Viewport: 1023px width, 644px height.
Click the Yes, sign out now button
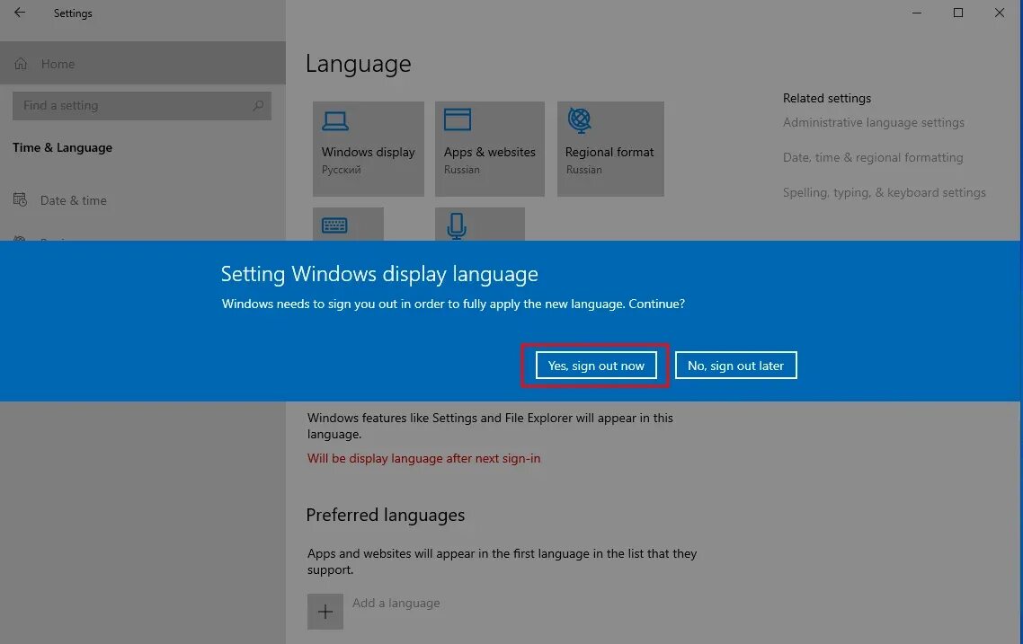point(596,366)
